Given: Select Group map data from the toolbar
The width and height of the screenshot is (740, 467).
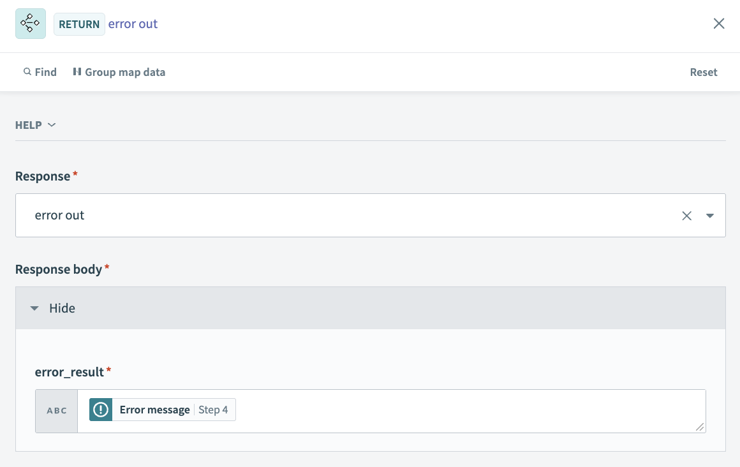Looking at the screenshot, I should [x=125, y=71].
